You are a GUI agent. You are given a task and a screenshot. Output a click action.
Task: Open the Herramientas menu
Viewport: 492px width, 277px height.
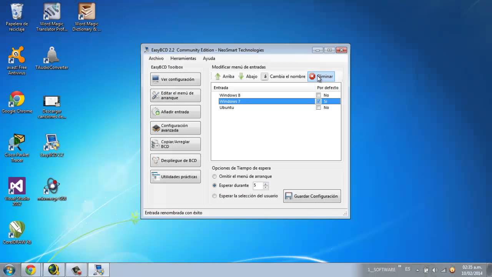pyautogui.click(x=183, y=58)
